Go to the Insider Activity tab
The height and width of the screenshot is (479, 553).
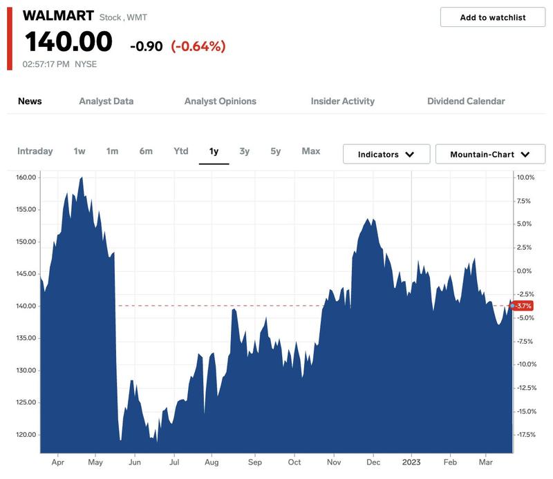pyautogui.click(x=342, y=101)
